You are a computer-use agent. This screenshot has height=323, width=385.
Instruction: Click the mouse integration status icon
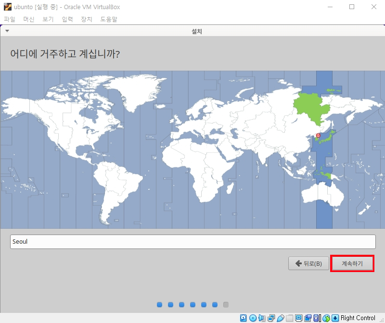tap(326, 318)
